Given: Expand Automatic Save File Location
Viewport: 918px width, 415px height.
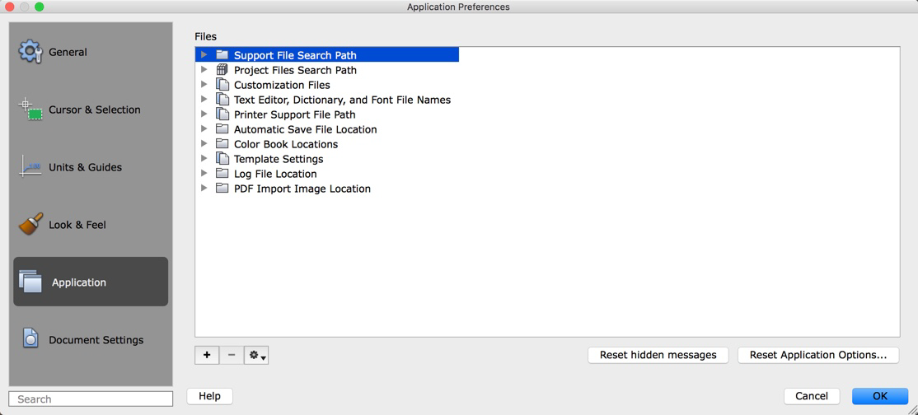Looking at the screenshot, I should pyautogui.click(x=204, y=129).
